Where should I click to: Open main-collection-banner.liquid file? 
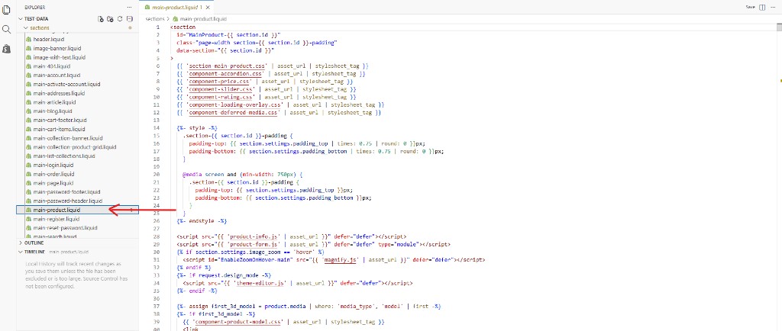68,138
